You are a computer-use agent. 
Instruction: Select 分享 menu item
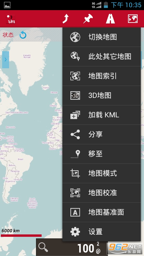point(102,134)
